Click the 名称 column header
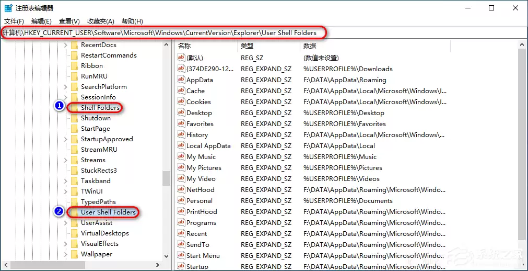Viewport: 528px width, 271px height. pos(184,46)
